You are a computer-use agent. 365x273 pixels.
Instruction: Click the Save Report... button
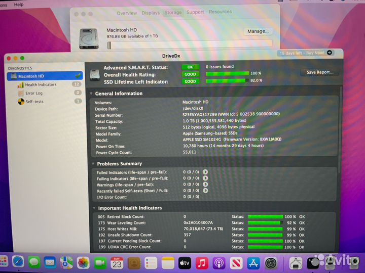tap(320, 72)
